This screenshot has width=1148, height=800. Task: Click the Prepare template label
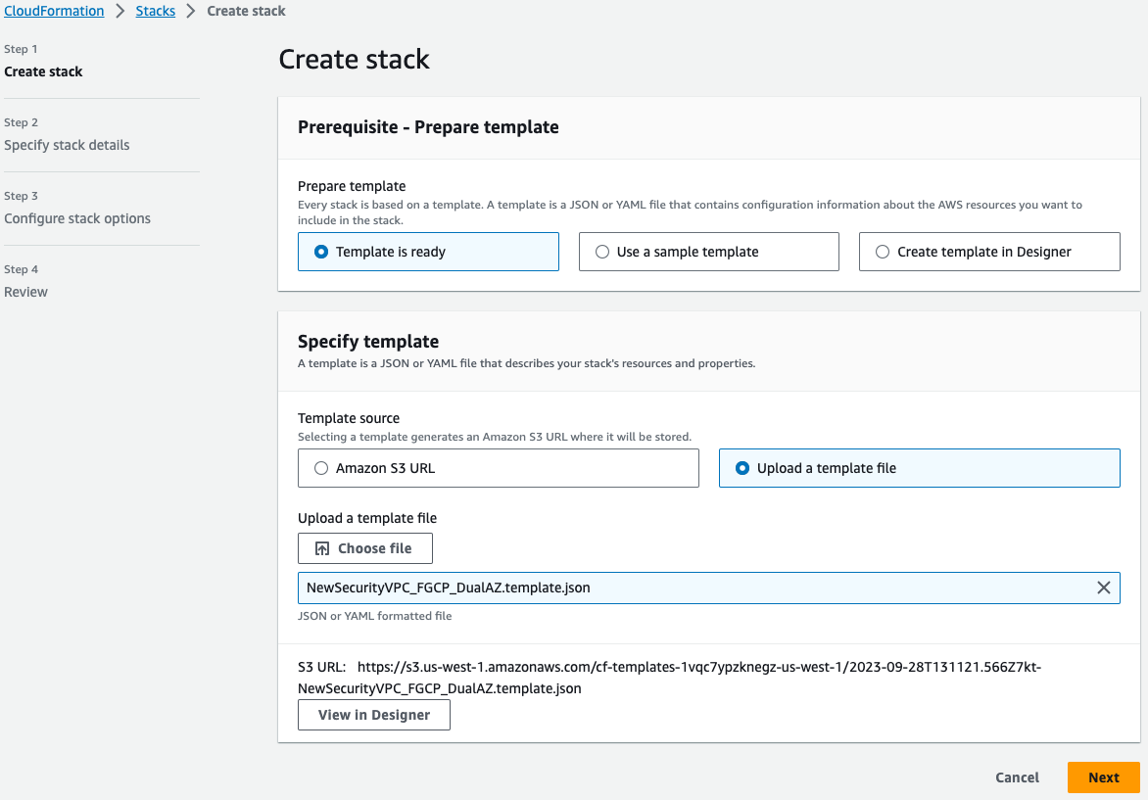pos(352,186)
